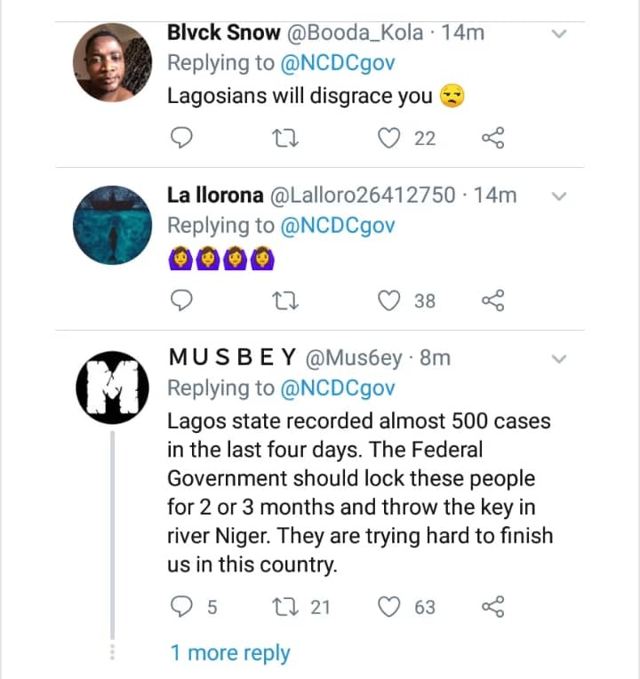Reply to MUSBEY's tweet about Lagos

pyautogui.click(x=181, y=607)
